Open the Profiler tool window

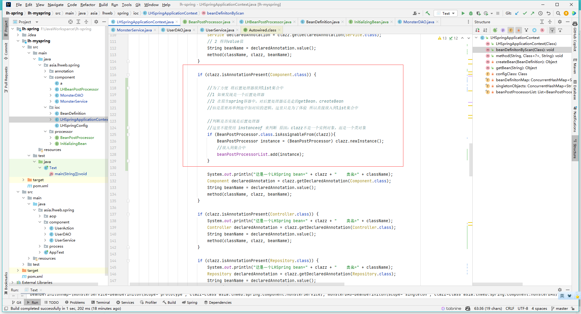pos(148,302)
